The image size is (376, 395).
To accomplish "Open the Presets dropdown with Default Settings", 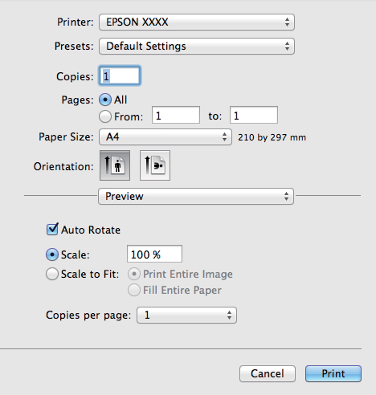I will (197, 46).
